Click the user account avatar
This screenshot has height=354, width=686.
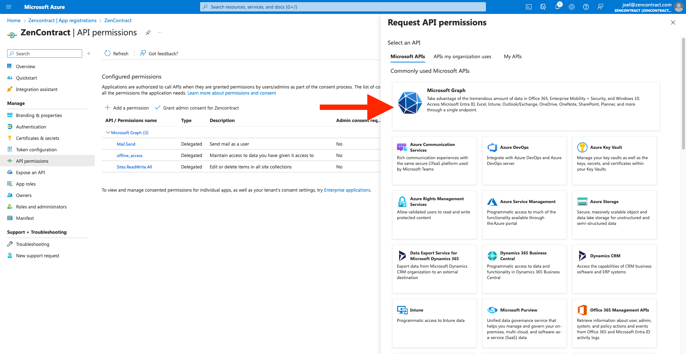tap(678, 7)
